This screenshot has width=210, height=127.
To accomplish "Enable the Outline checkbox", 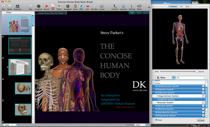I will [x=198, y=71].
